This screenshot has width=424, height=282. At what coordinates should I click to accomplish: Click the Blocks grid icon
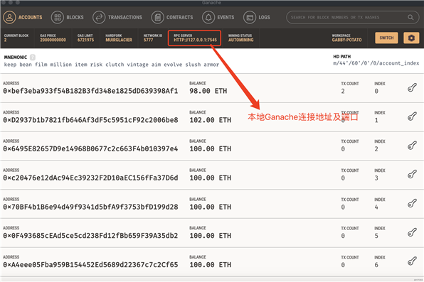tap(58, 17)
